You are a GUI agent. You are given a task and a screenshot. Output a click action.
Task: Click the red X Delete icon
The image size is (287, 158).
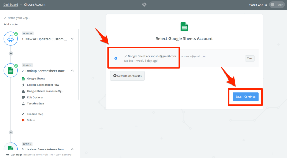[x=23, y=120]
